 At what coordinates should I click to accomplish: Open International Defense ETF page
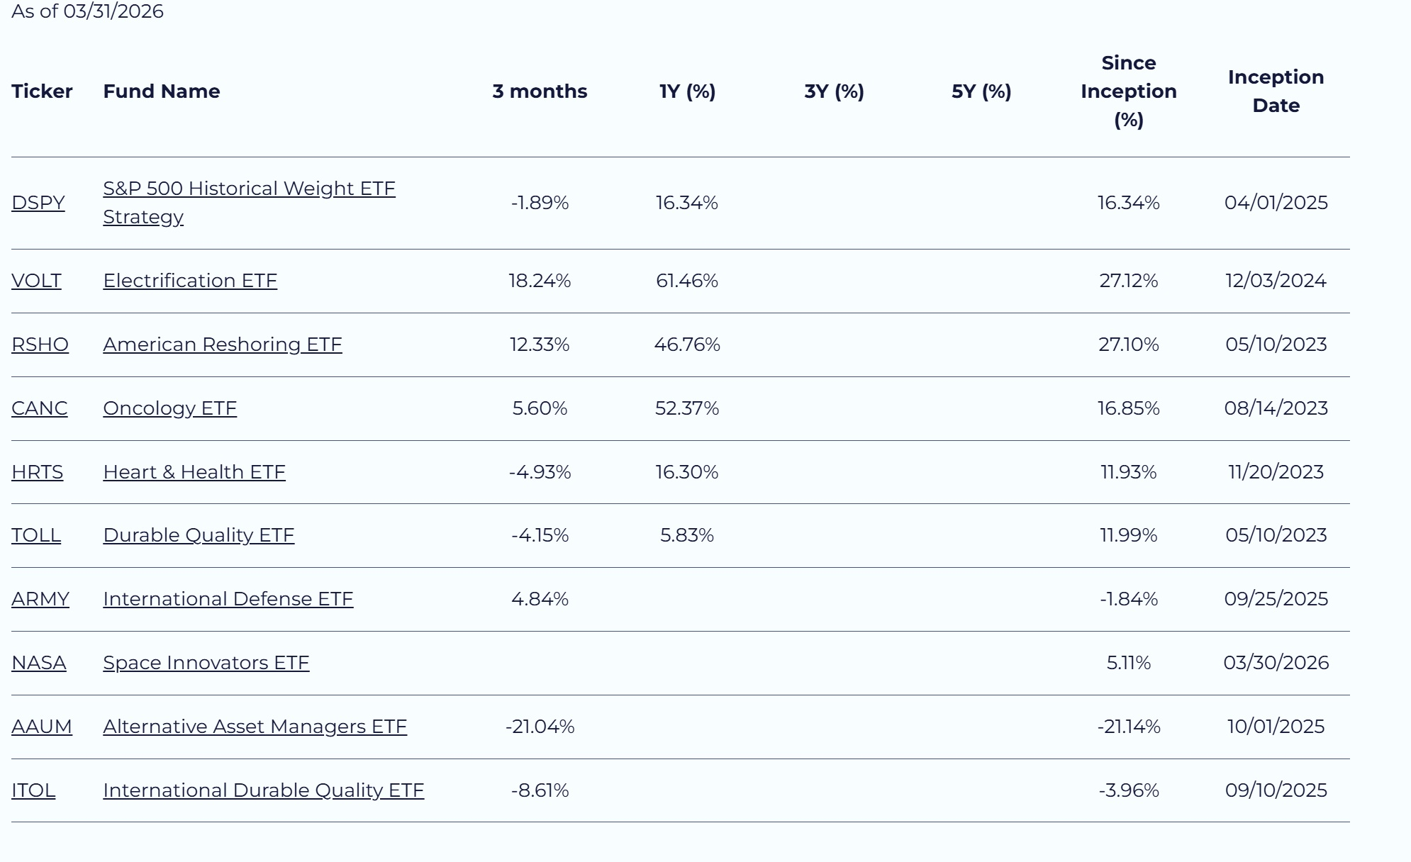pos(228,599)
